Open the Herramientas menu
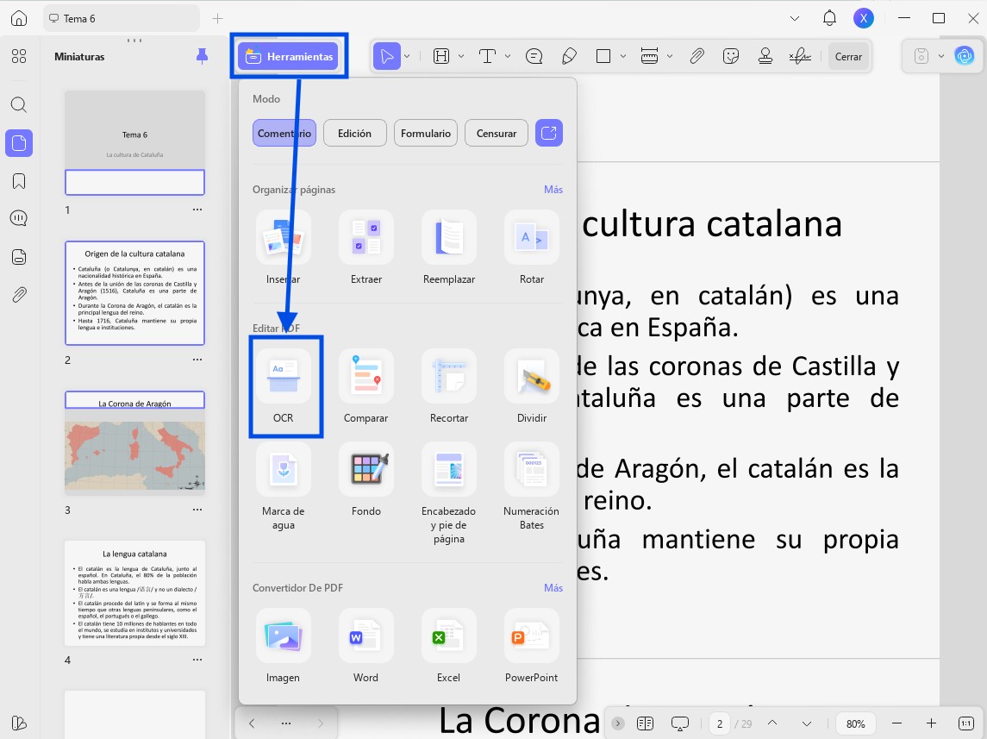The height and width of the screenshot is (739, 987). pos(288,57)
